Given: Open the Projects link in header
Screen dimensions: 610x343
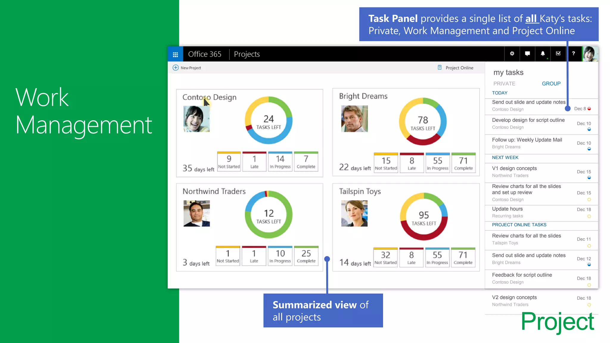Looking at the screenshot, I should click(247, 54).
